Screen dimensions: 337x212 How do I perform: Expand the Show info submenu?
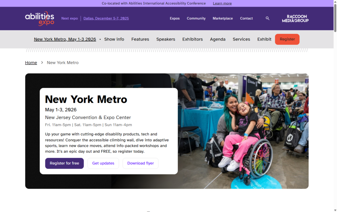[x=114, y=40]
